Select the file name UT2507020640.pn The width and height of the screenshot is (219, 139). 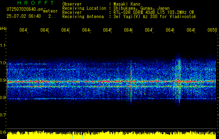pos(25,9)
